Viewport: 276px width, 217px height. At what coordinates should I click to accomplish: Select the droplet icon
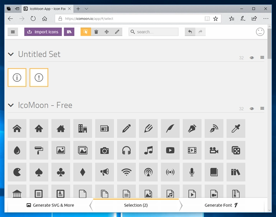coord(17,150)
